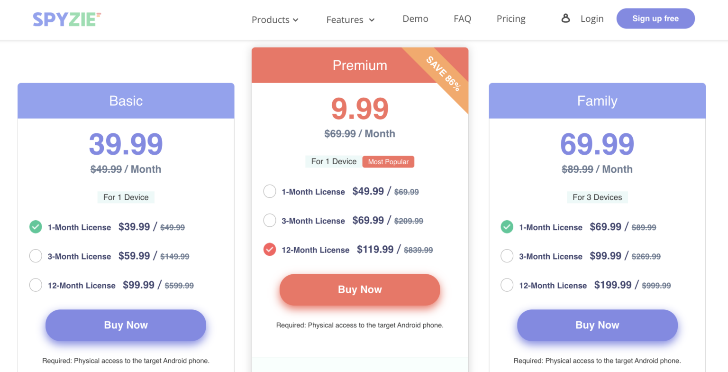The width and height of the screenshot is (728, 372).
Task: Open the FAQ page
Action: 462,19
